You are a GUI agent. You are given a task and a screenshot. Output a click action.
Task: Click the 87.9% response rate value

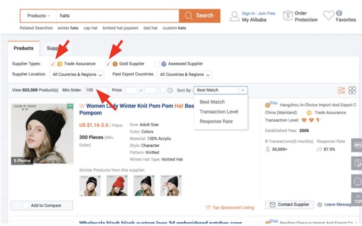point(329,149)
